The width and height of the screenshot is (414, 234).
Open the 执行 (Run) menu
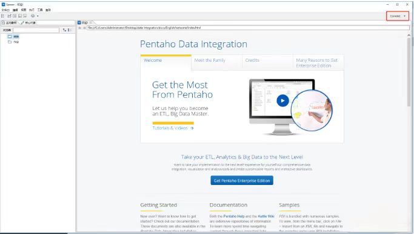[32, 10]
